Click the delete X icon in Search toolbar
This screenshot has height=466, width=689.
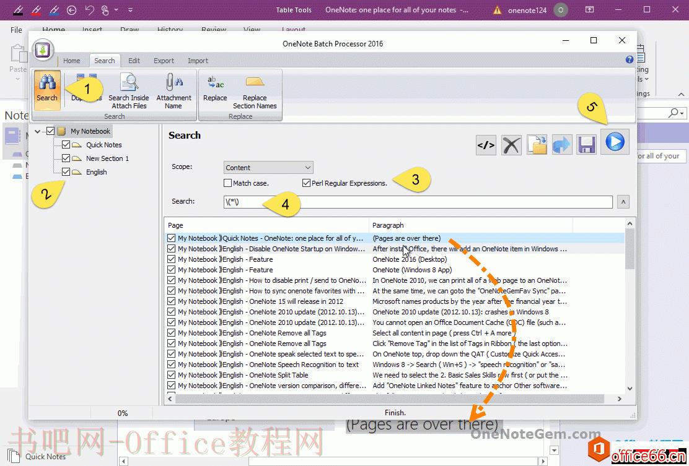(x=511, y=145)
